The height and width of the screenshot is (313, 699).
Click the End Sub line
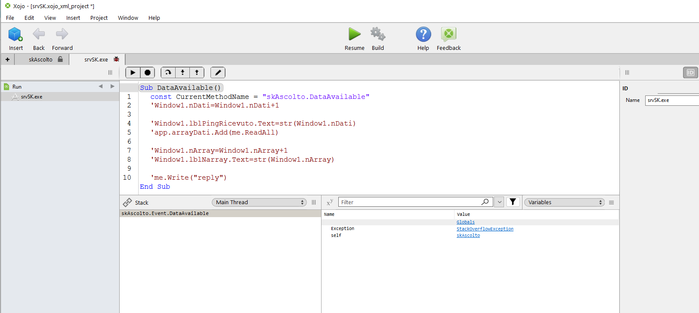point(155,187)
